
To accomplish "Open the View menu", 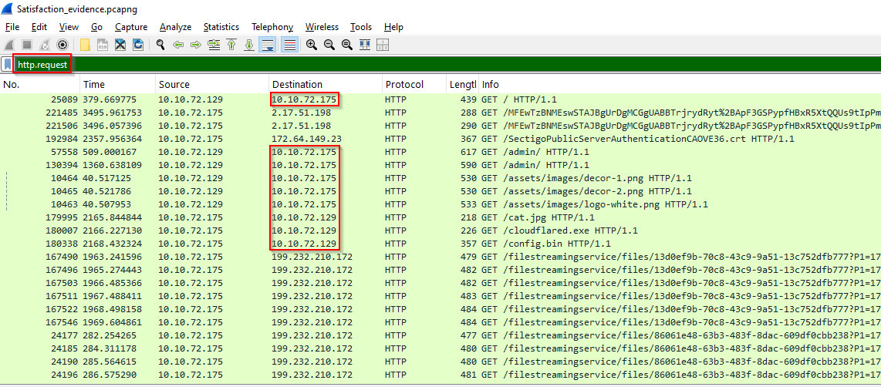I will pos(69,27).
